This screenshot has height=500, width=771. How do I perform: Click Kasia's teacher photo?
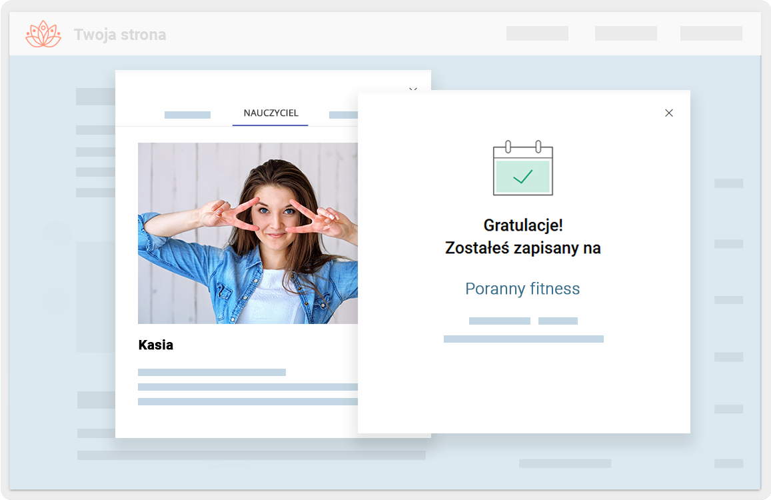[x=248, y=233]
